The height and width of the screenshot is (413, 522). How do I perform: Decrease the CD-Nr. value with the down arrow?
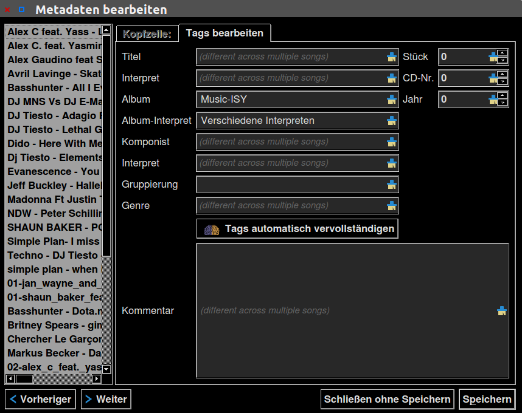click(x=502, y=82)
